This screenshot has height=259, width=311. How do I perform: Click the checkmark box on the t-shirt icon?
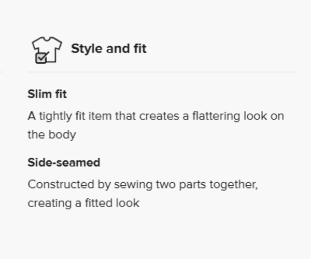tap(42, 58)
